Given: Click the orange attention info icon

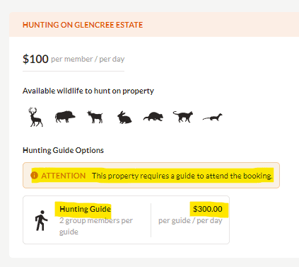Looking at the screenshot, I should pos(34,176).
